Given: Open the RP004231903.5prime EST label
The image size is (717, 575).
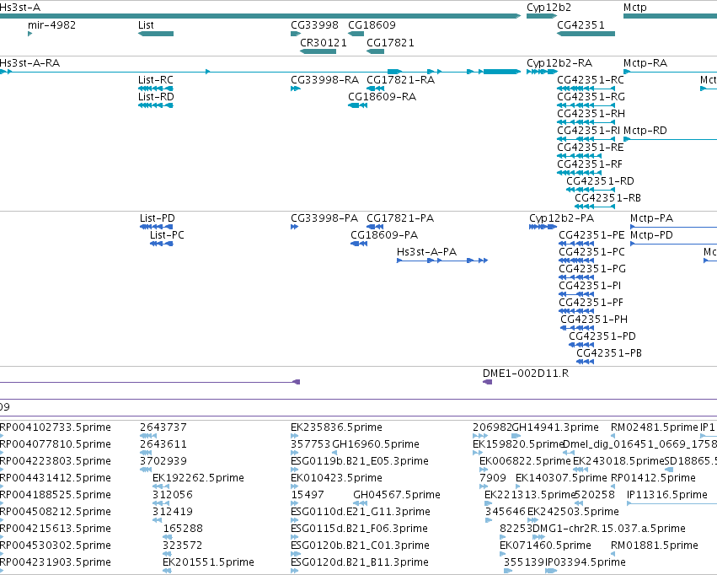Looking at the screenshot, I should point(56,562).
